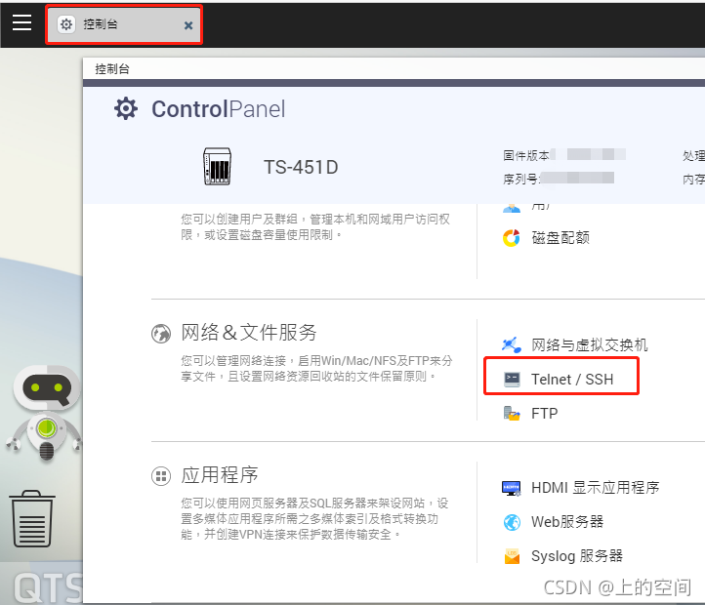Open HDMI 显示应用程序 settings
Screen dimensions: 705x605
[x=596, y=488]
